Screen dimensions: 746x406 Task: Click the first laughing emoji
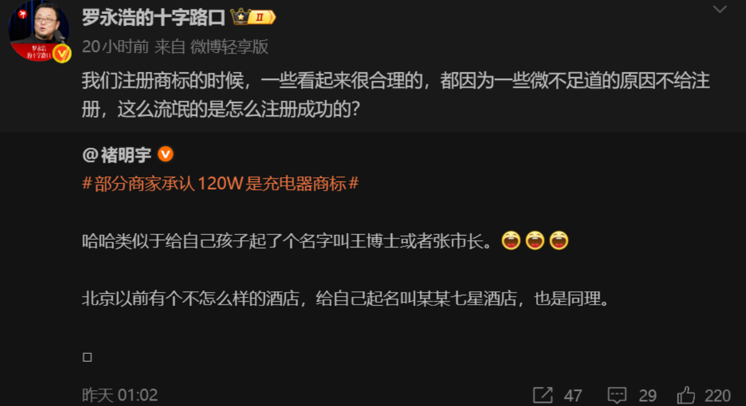click(511, 241)
